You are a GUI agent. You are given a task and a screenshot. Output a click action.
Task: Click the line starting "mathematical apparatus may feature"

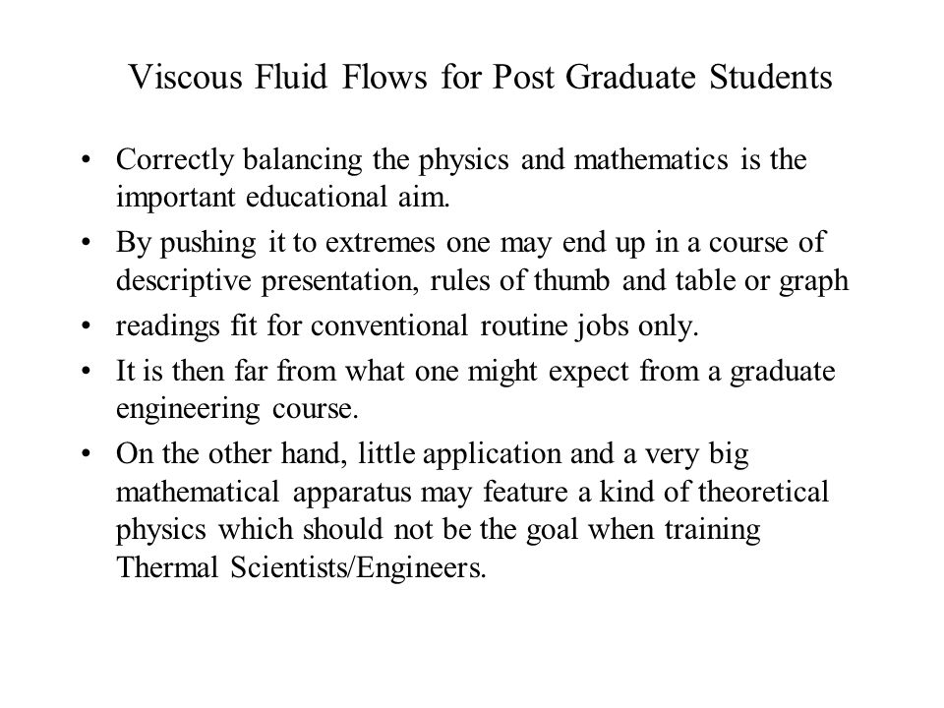click(x=473, y=492)
